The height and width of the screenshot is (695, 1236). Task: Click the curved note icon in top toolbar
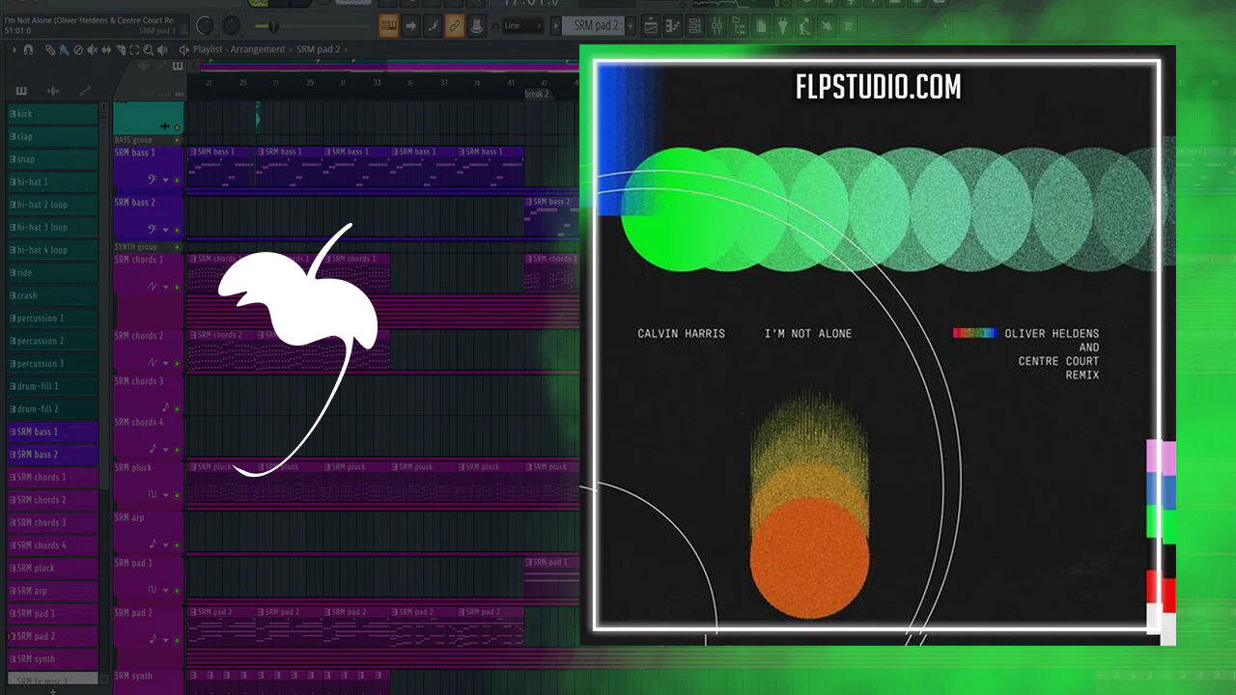pos(433,26)
